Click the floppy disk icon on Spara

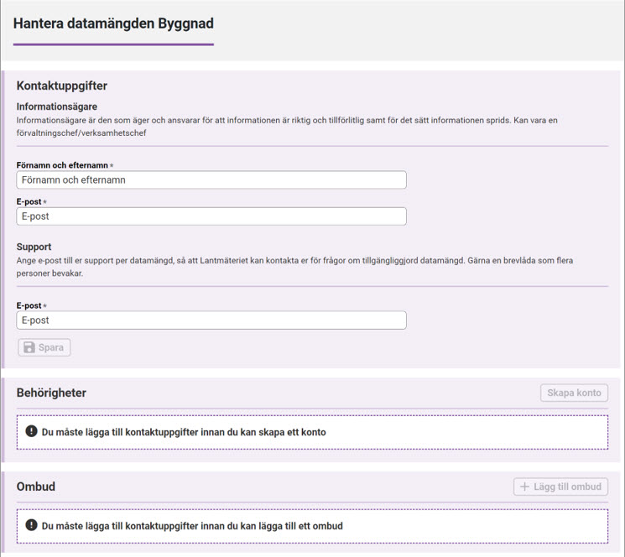(x=29, y=347)
